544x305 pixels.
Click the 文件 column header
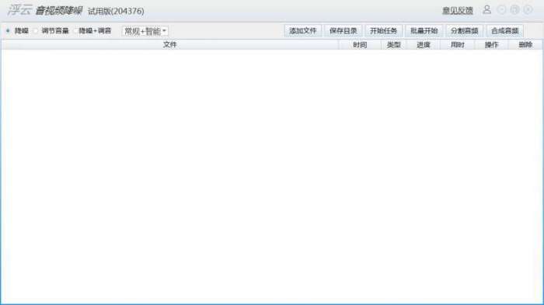[170, 45]
